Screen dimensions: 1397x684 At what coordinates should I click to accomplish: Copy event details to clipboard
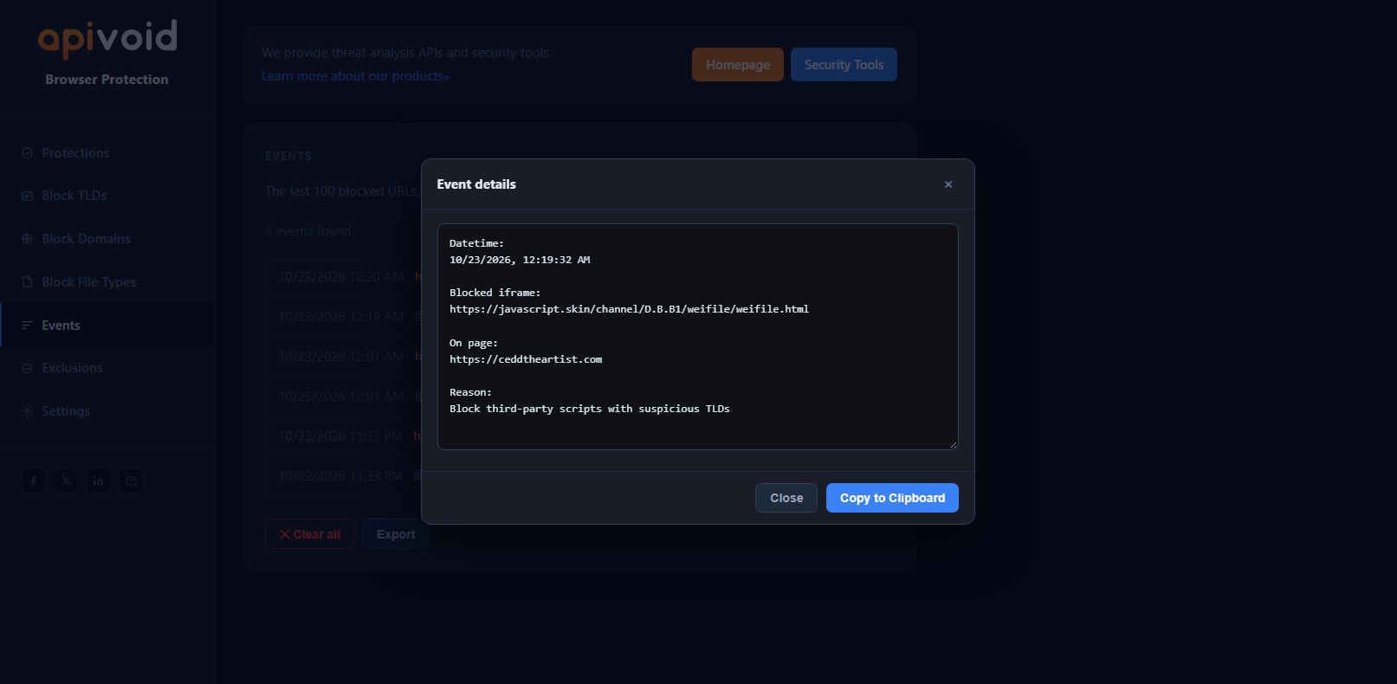point(892,498)
